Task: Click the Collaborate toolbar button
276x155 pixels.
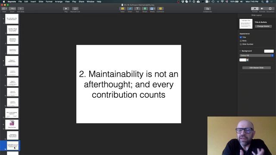Action: pos(207,9)
